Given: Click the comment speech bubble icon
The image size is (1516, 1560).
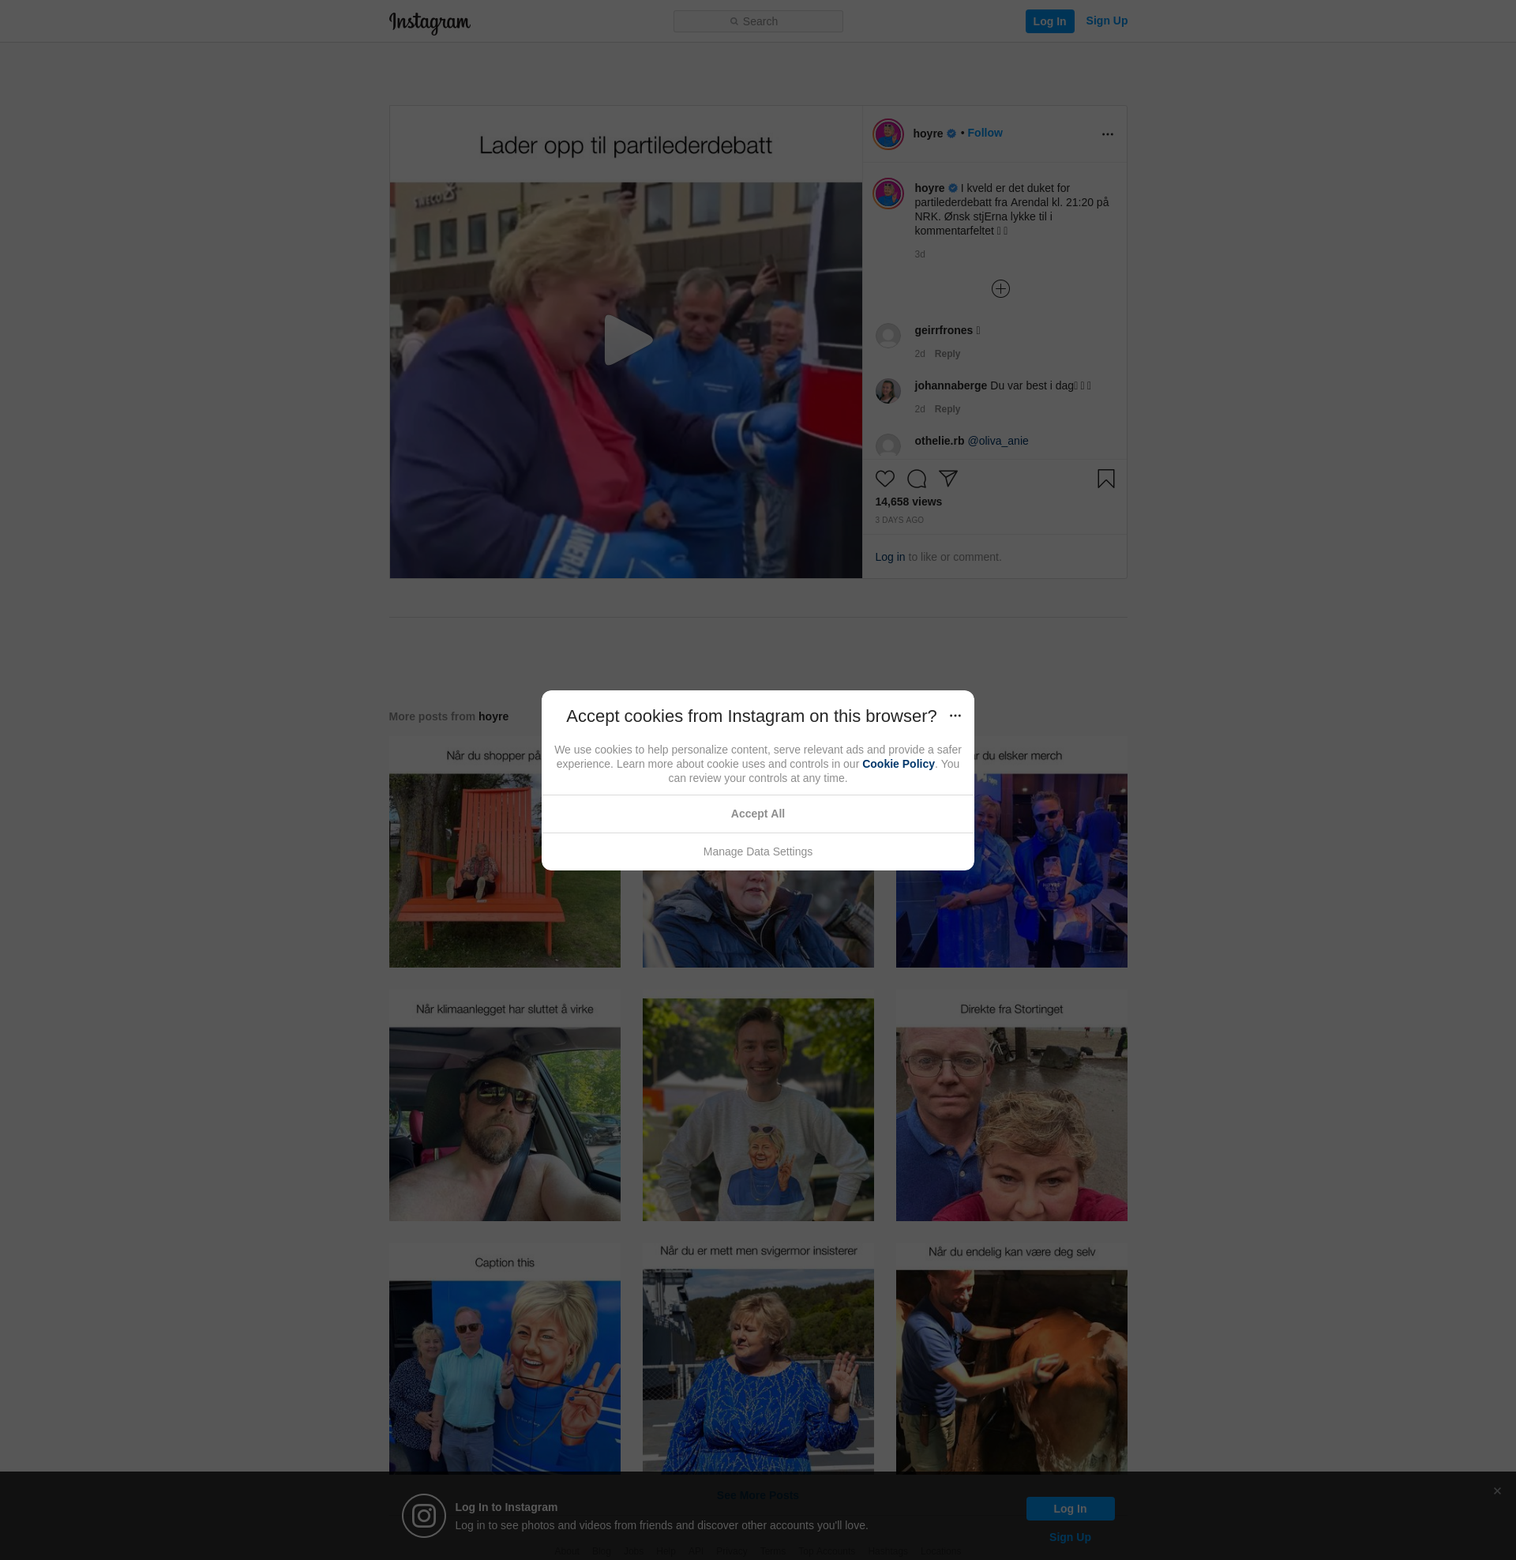Looking at the screenshot, I should pos(917,479).
